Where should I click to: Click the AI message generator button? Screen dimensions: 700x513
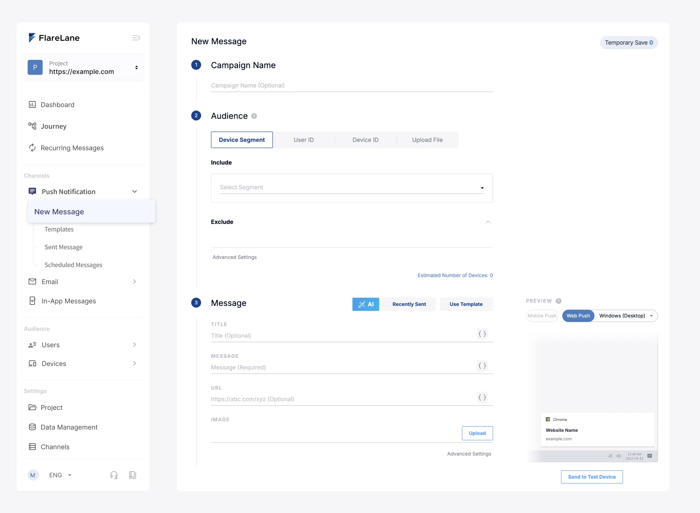(x=366, y=304)
